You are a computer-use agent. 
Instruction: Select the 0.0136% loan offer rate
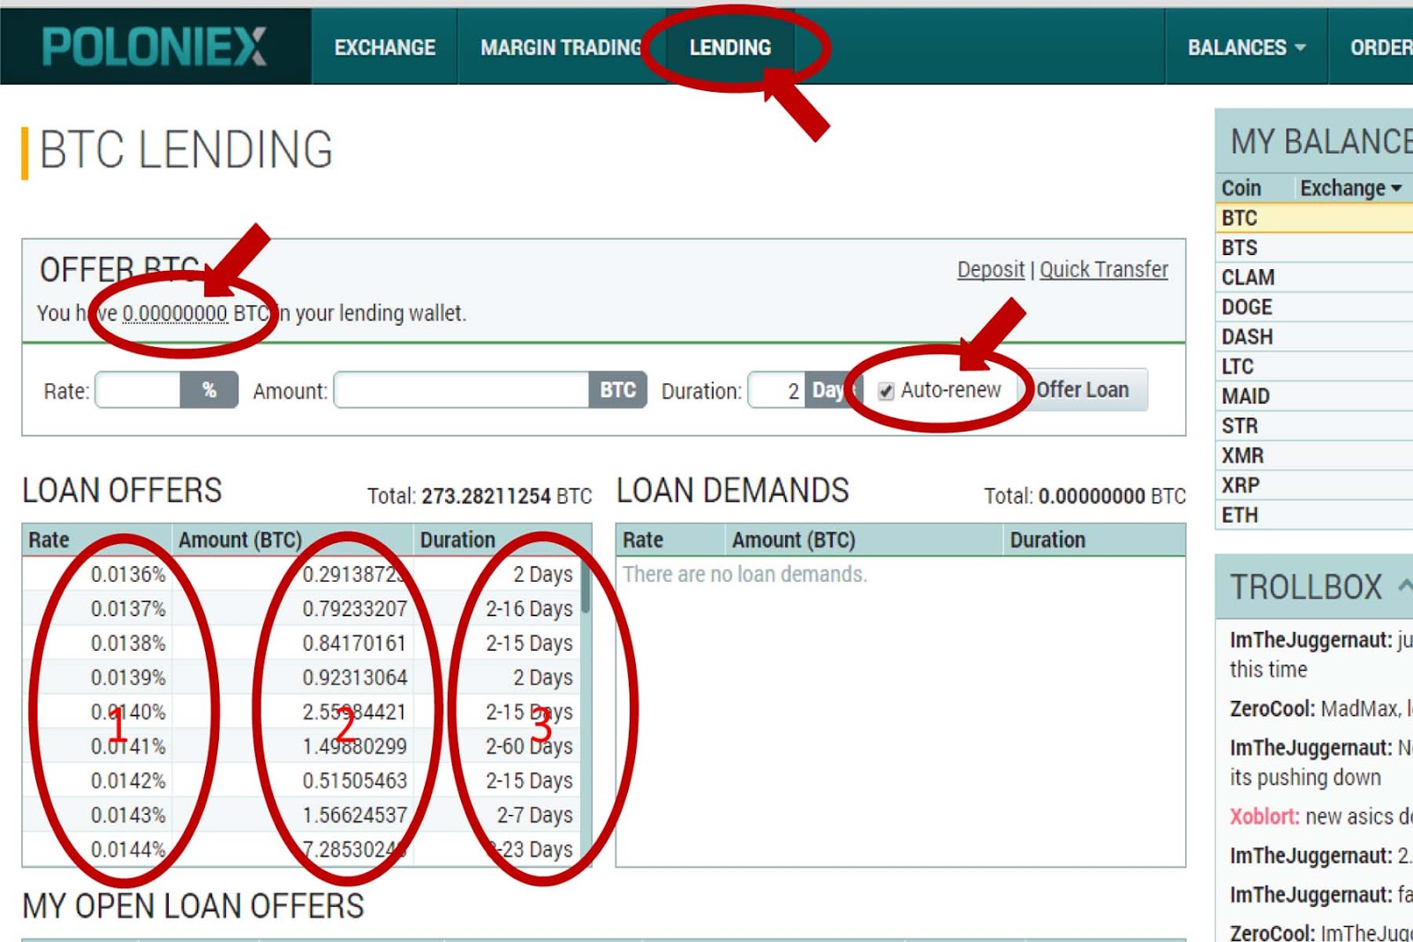128,574
